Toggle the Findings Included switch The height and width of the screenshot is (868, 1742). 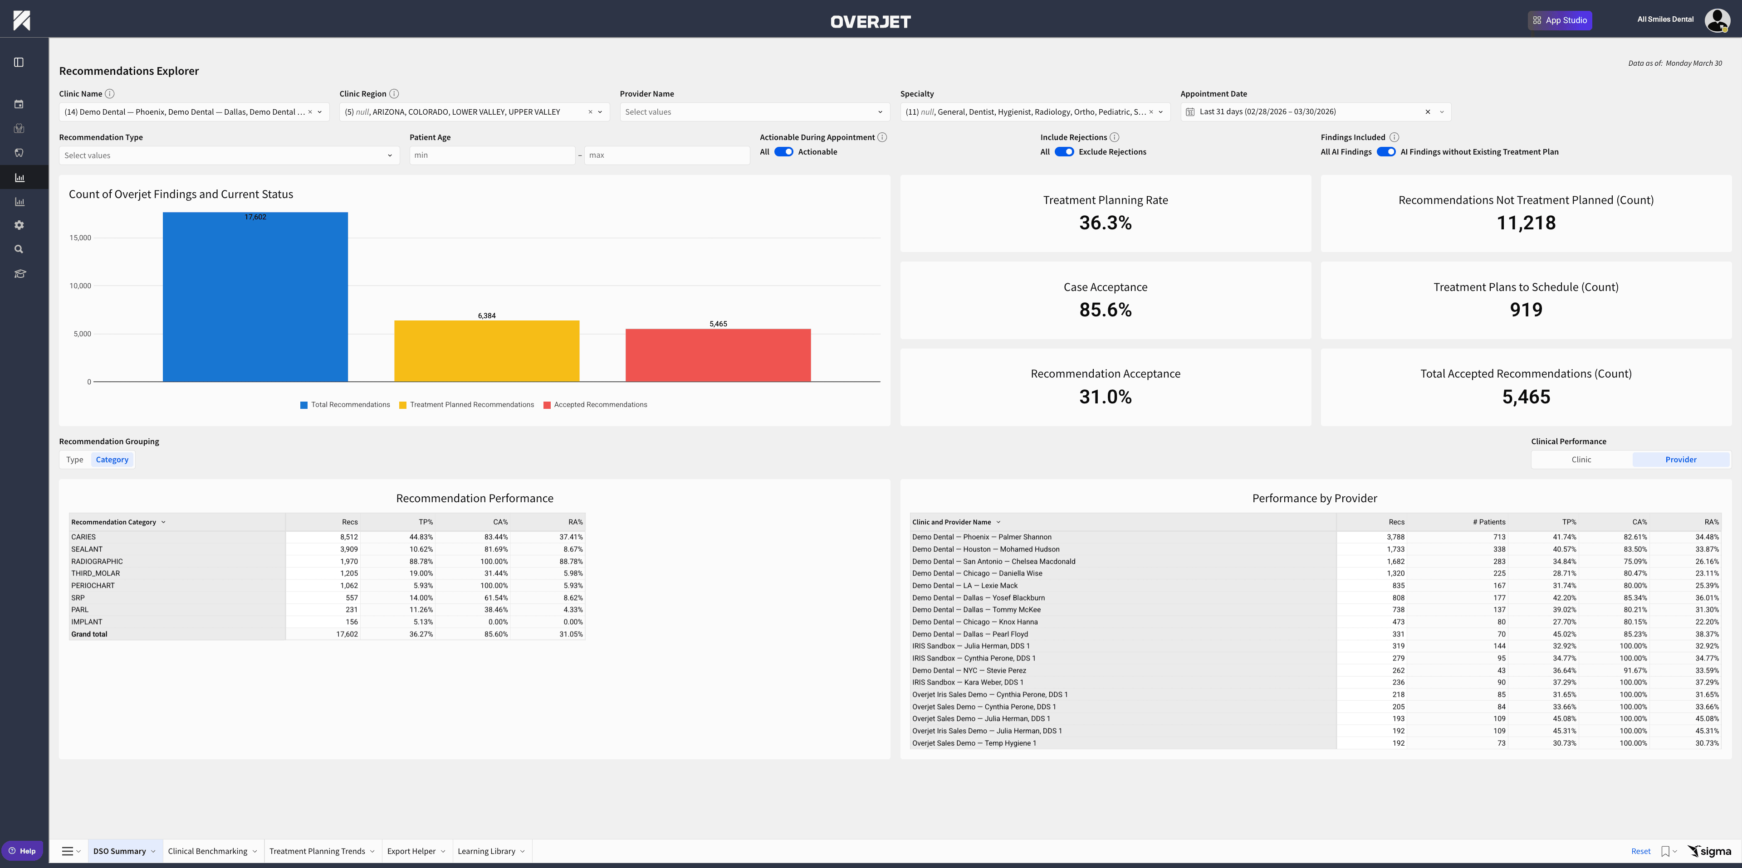pos(1385,152)
